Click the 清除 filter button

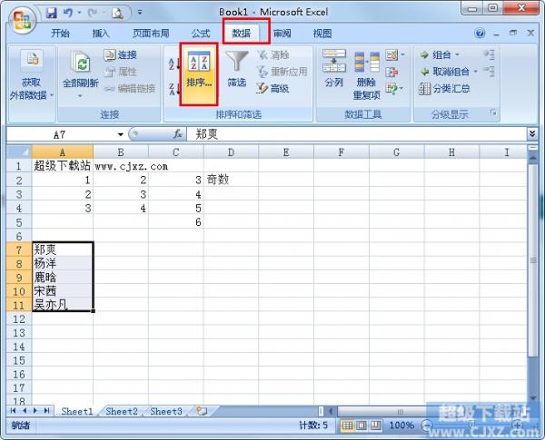273,54
